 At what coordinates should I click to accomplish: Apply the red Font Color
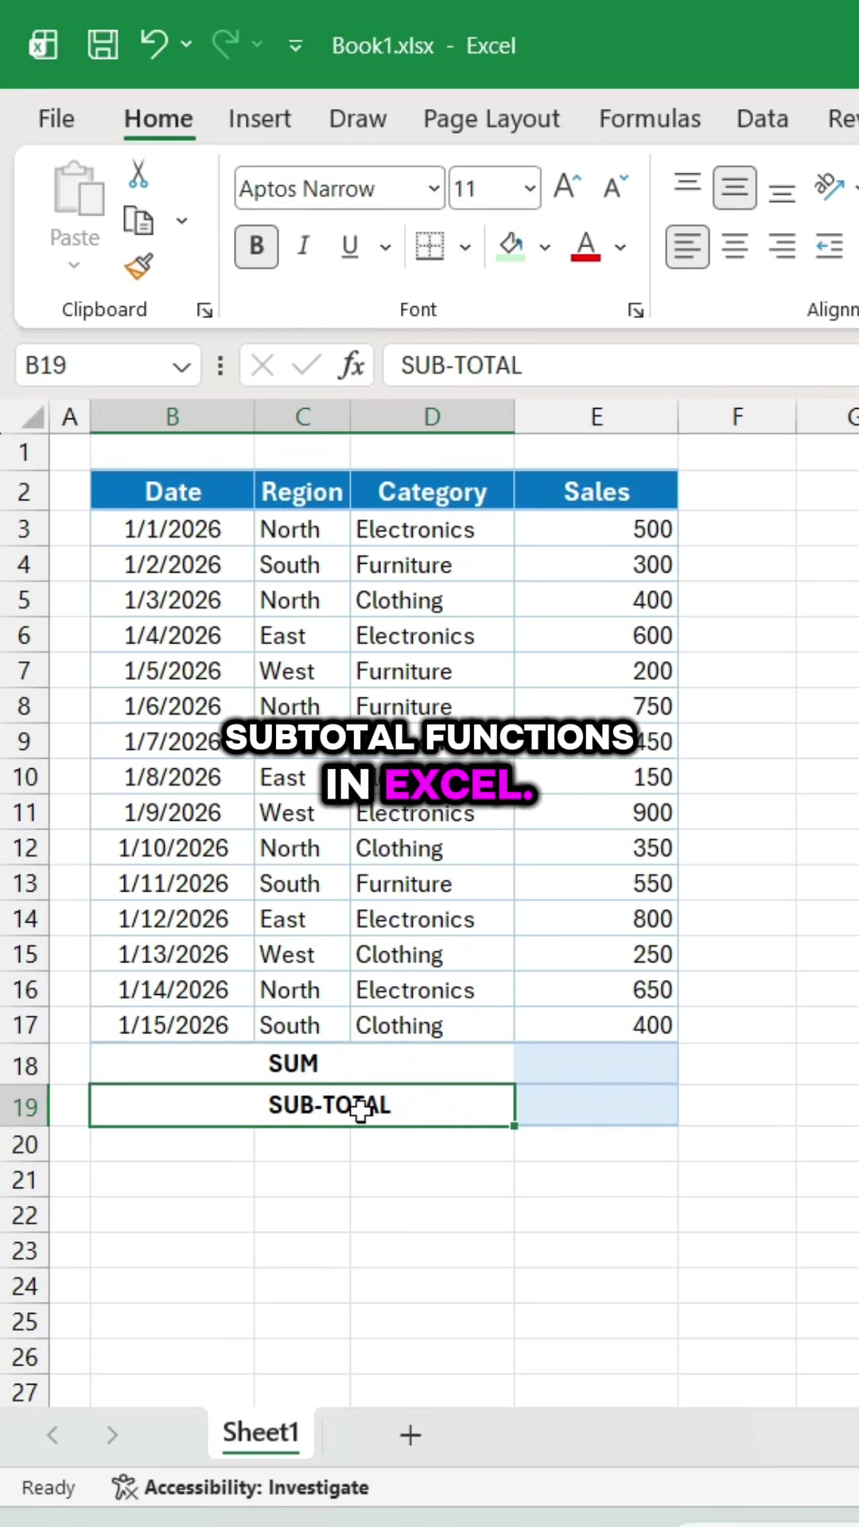(586, 246)
